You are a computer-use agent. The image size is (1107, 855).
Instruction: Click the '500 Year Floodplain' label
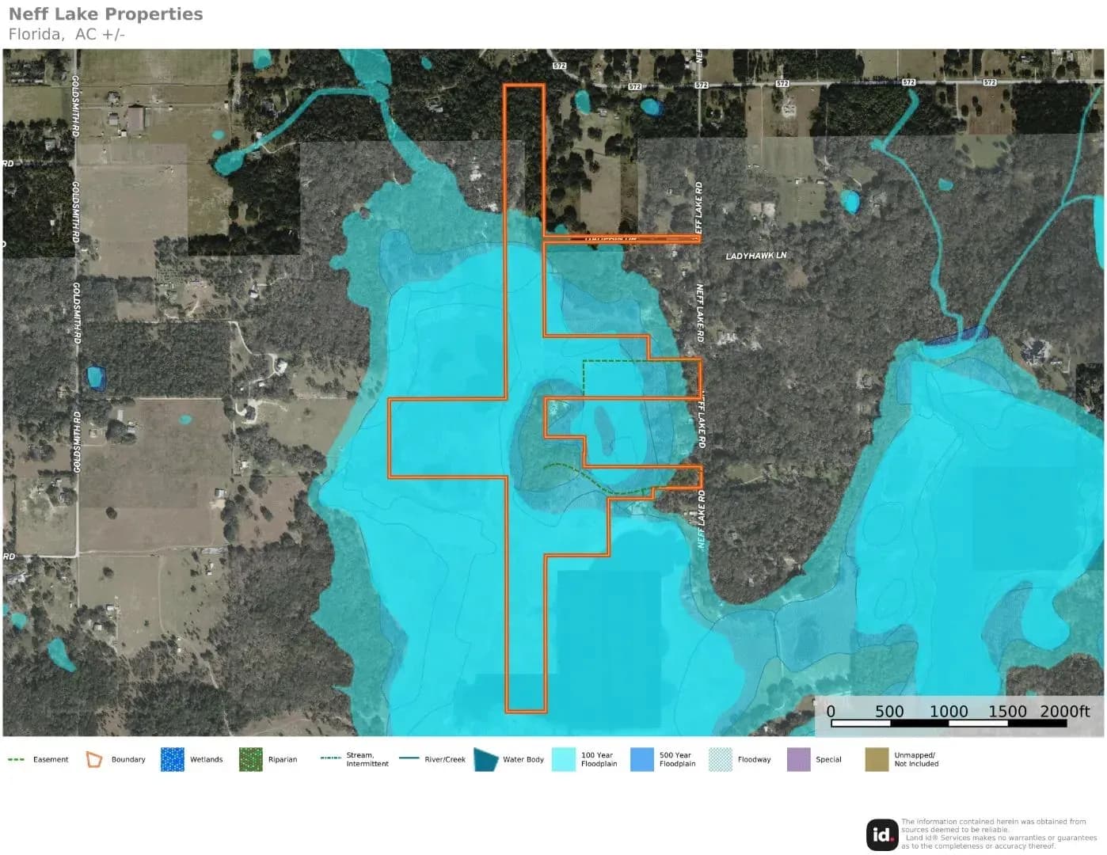point(678,760)
